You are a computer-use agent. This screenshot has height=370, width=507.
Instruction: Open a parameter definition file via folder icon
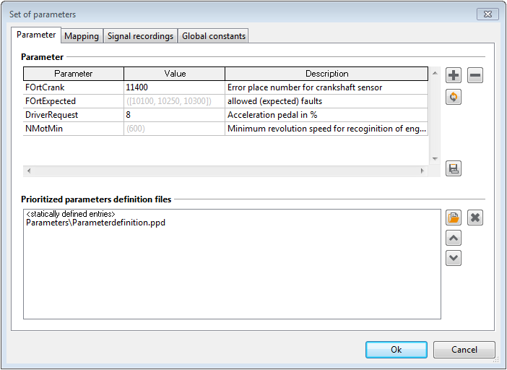click(x=454, y=218)
